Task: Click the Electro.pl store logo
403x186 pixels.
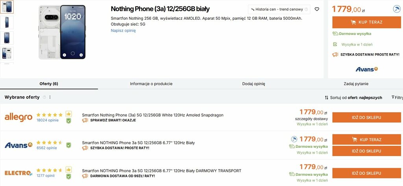Action: pyautogui.click(x=18, y=173)
